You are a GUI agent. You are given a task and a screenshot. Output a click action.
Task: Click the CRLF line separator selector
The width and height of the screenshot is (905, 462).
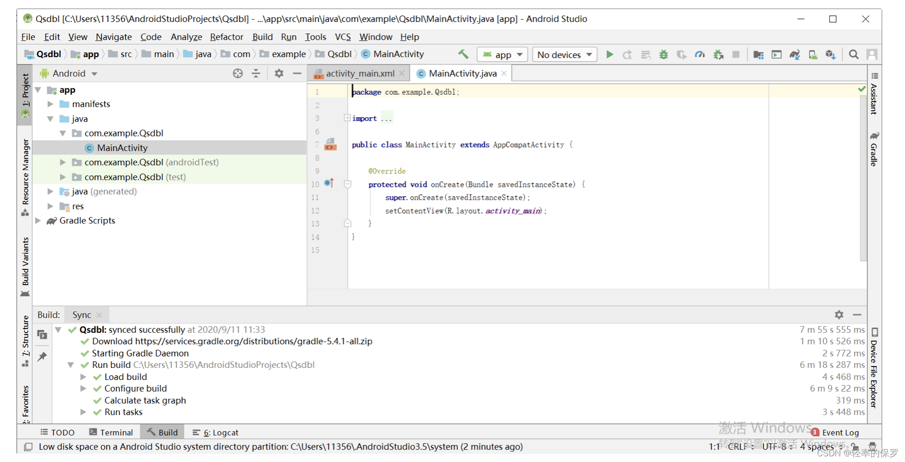tap(740, 446)
